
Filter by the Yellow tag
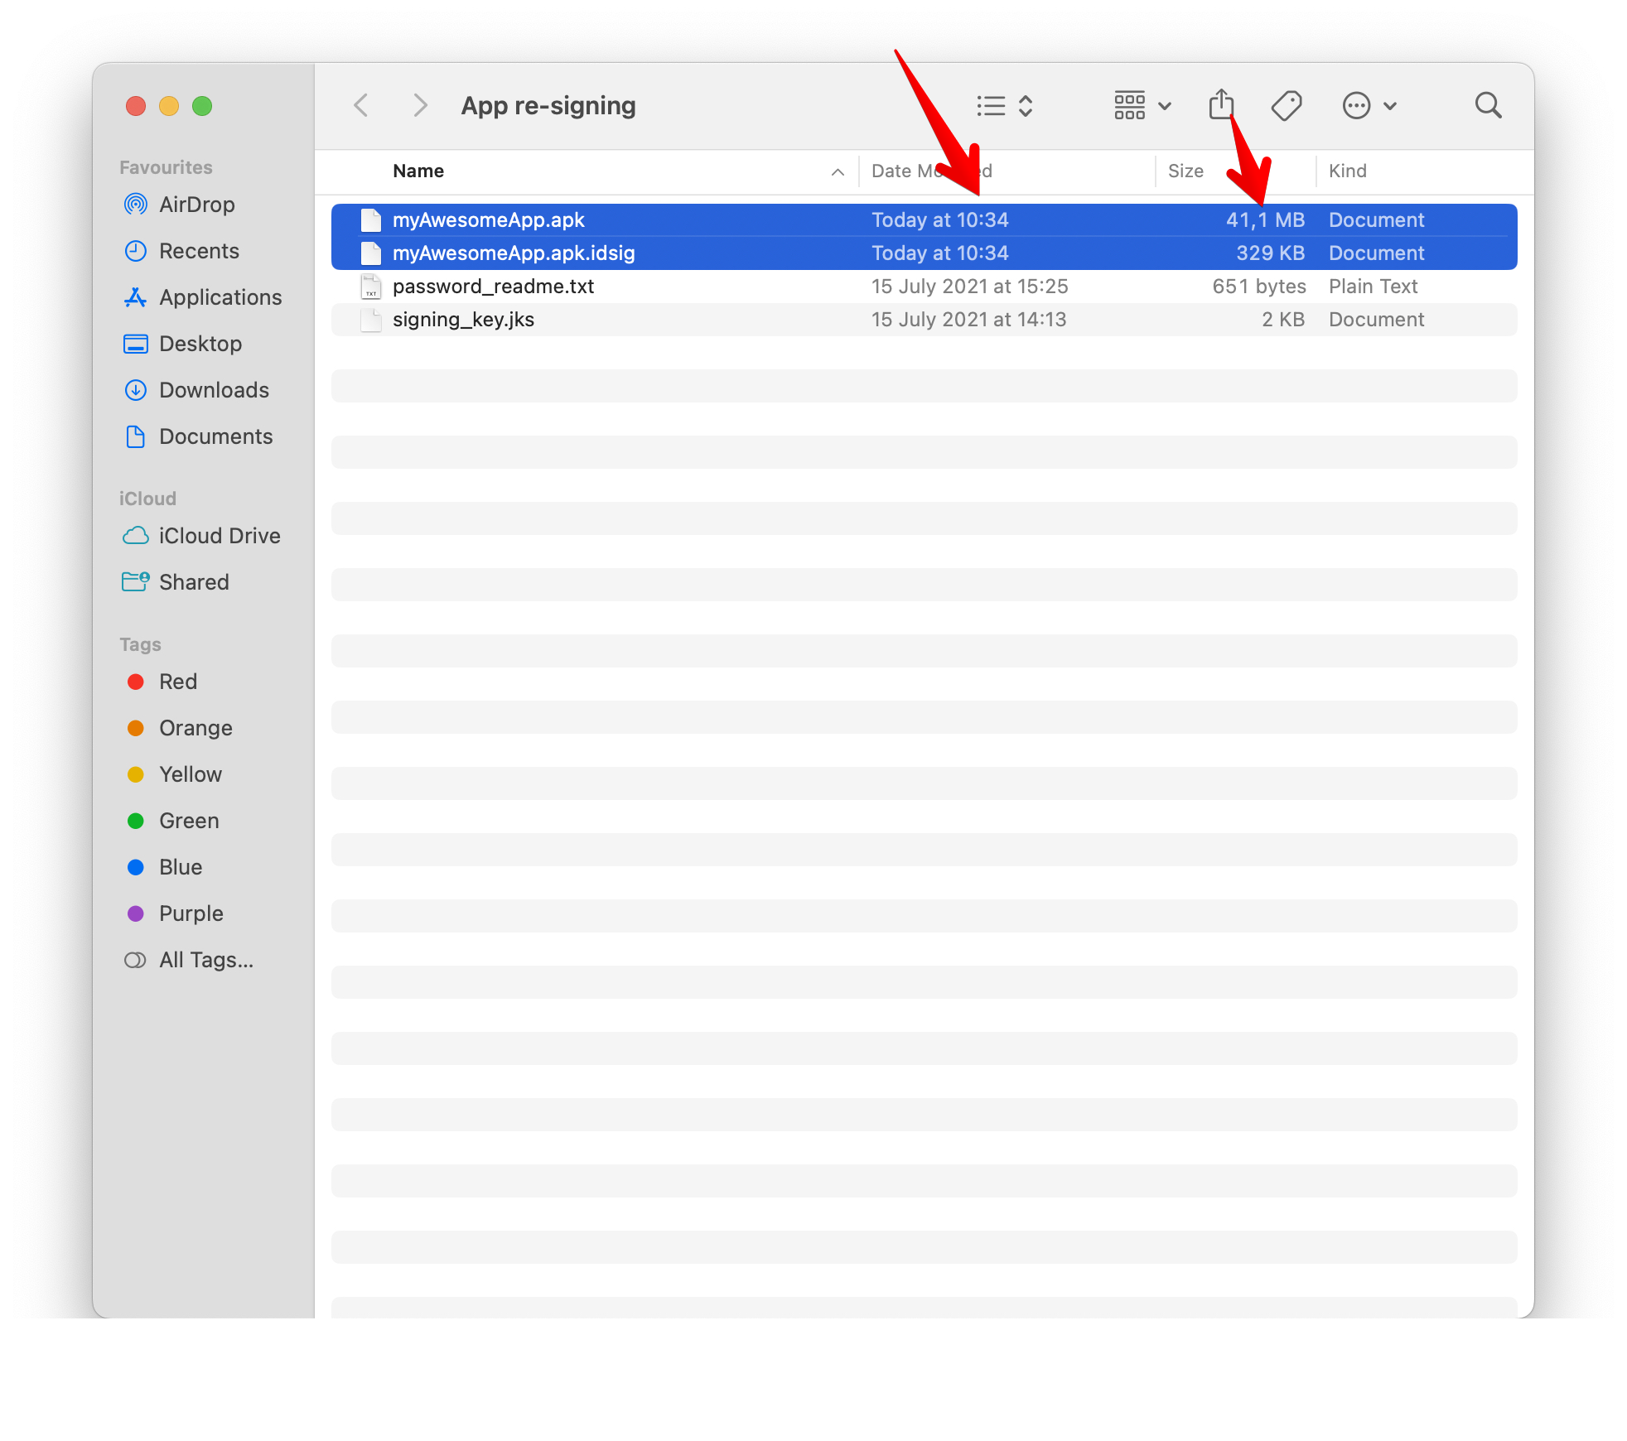point(191,774)
